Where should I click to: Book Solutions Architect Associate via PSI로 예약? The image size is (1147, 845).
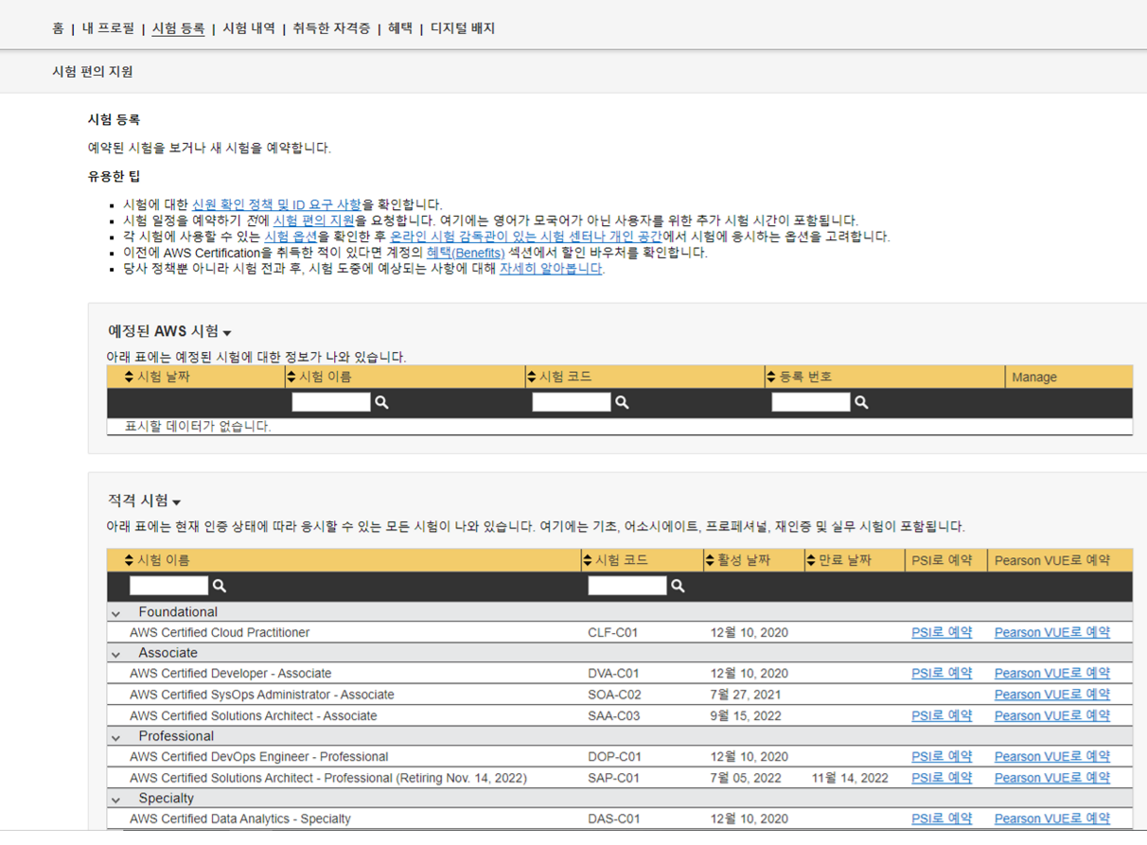pyautogui.click(x=942, y=715)
